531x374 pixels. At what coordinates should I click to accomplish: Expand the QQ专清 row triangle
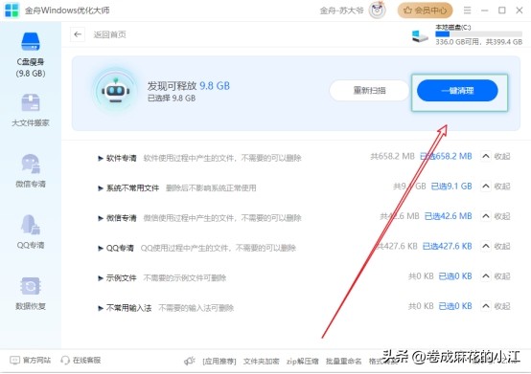coord(101,249)
